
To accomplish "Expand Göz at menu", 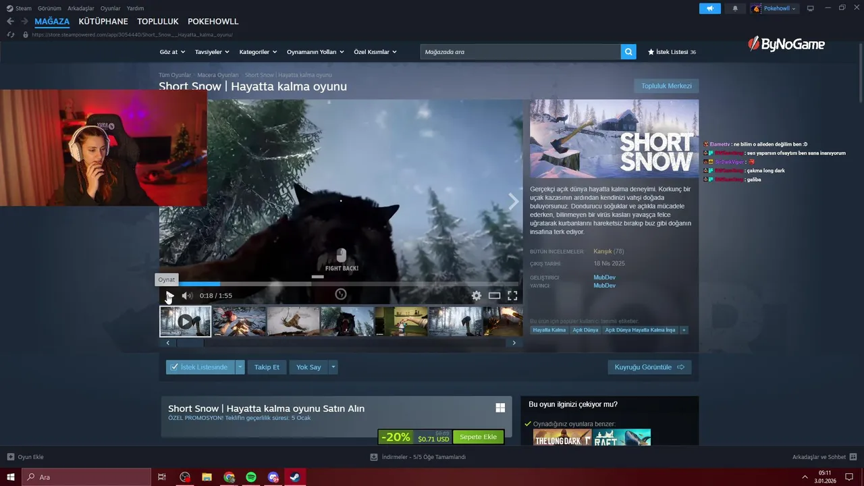I will tap(171, 52).
